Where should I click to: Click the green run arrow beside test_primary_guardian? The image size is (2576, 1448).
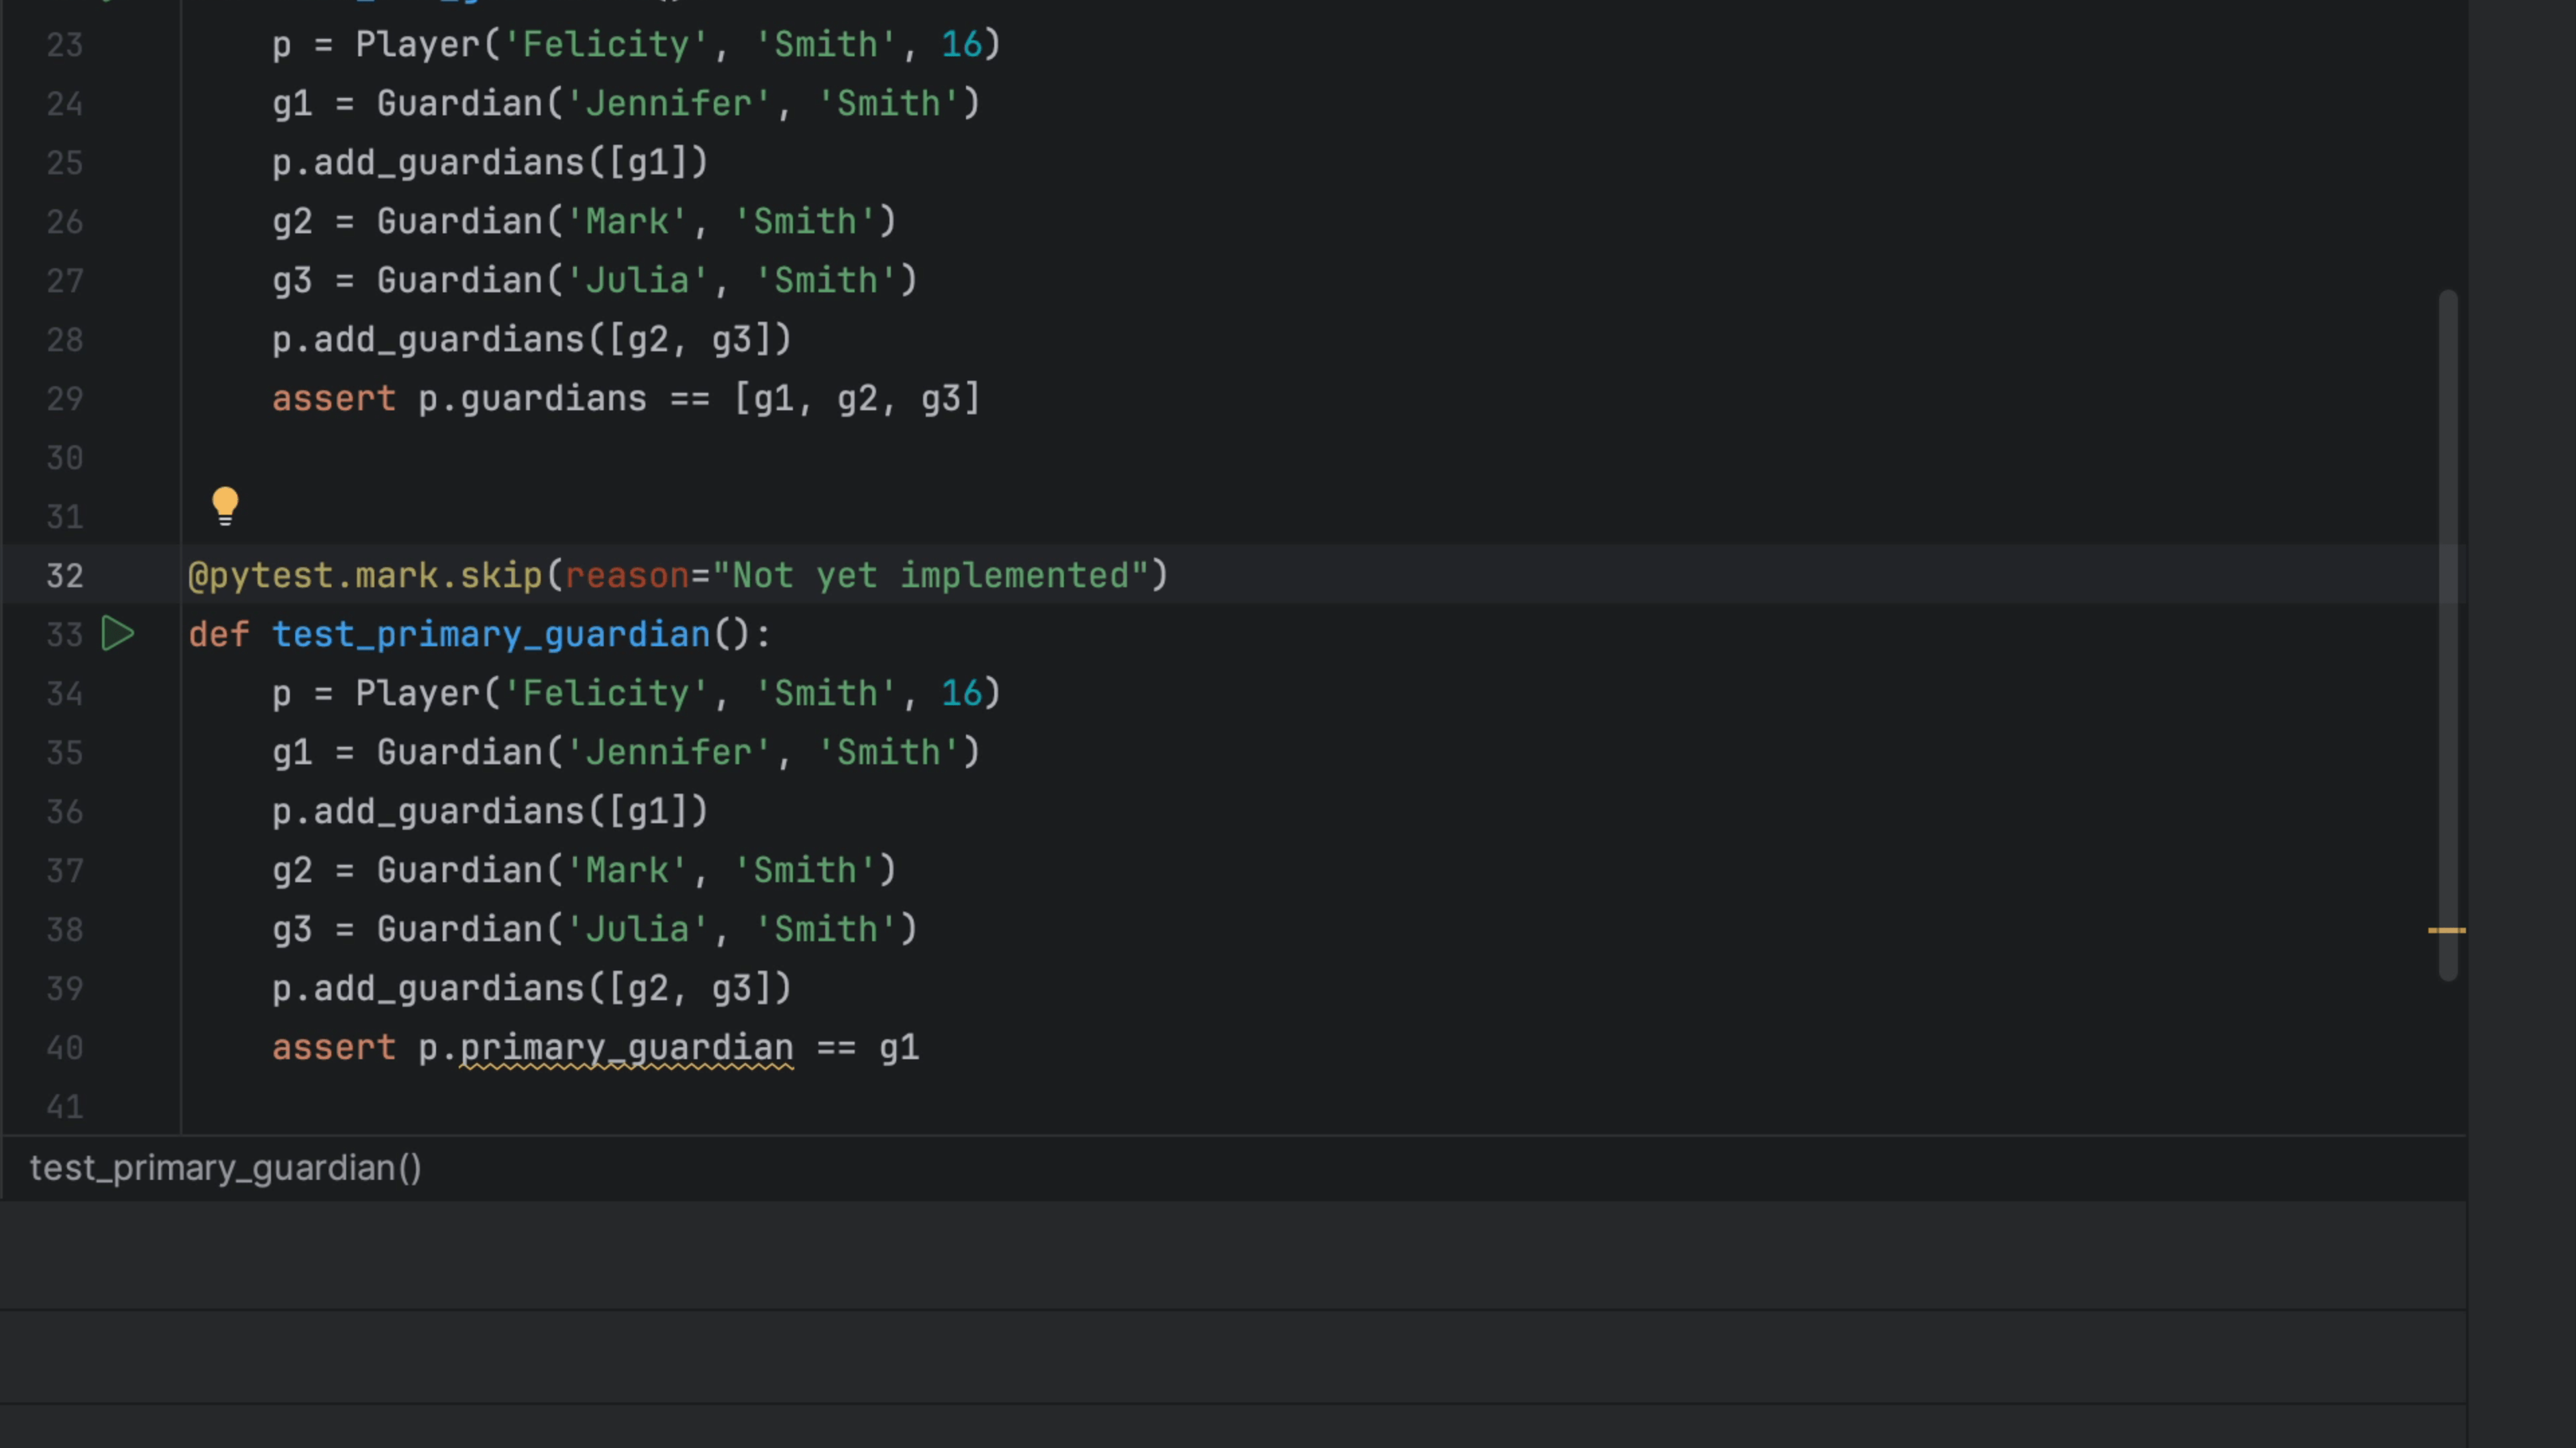118,633
